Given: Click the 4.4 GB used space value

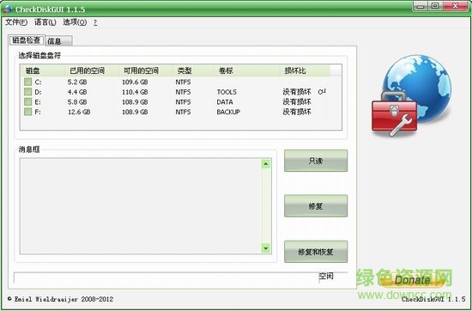Looking at the screenshot, I should click(x=77, y=92).
